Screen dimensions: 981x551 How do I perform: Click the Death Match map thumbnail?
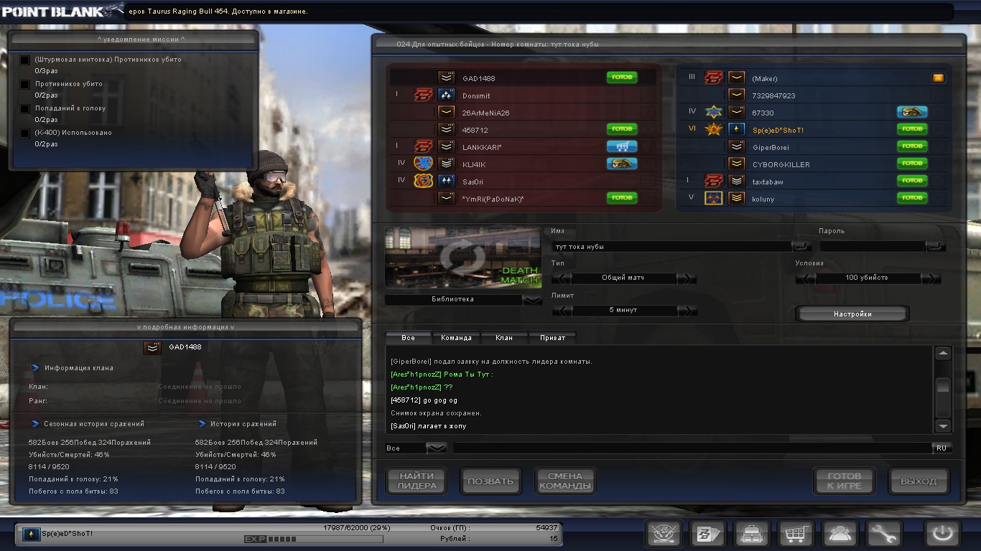[463, 258]
